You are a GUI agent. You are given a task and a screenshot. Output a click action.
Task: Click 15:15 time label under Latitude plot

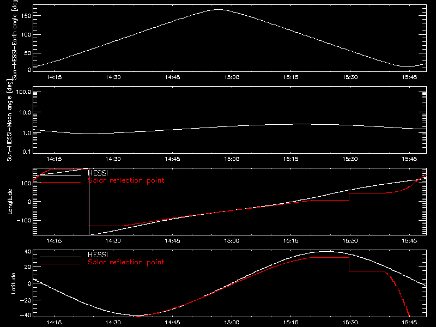click(x=291, y=323)
